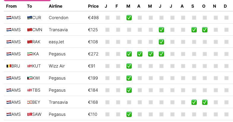This screenshot has width=233, height=122.
Task: Click the Kuwait flag next to KWI
Action: pos(29,78)
